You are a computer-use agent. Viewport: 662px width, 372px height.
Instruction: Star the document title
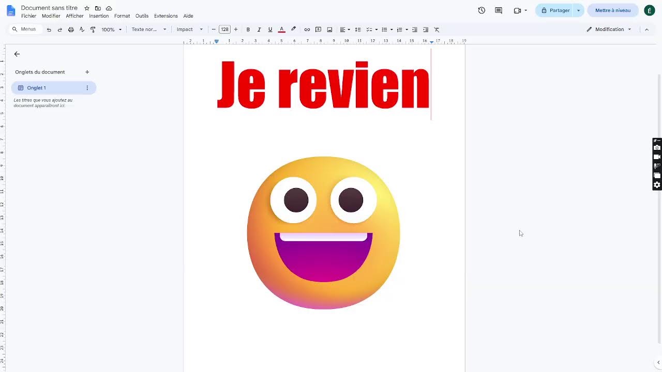pos(87,8)
